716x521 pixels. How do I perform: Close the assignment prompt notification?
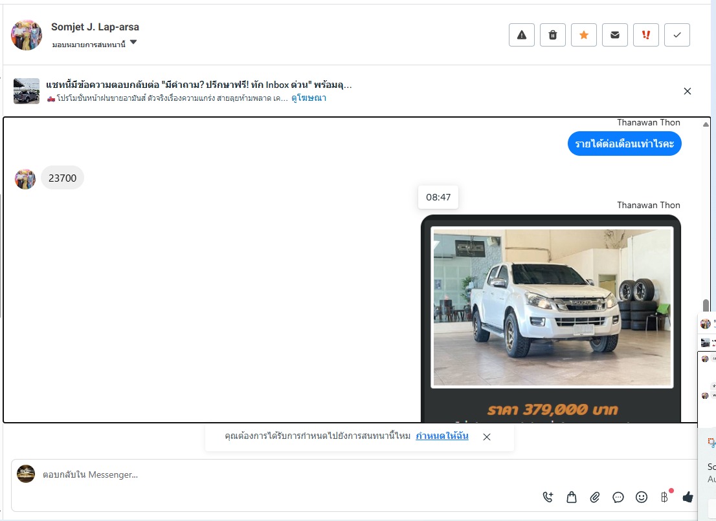pyautogui.click(x=487, y=437)
